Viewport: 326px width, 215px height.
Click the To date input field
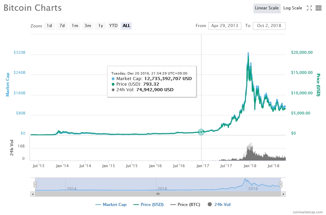(269, 26)
